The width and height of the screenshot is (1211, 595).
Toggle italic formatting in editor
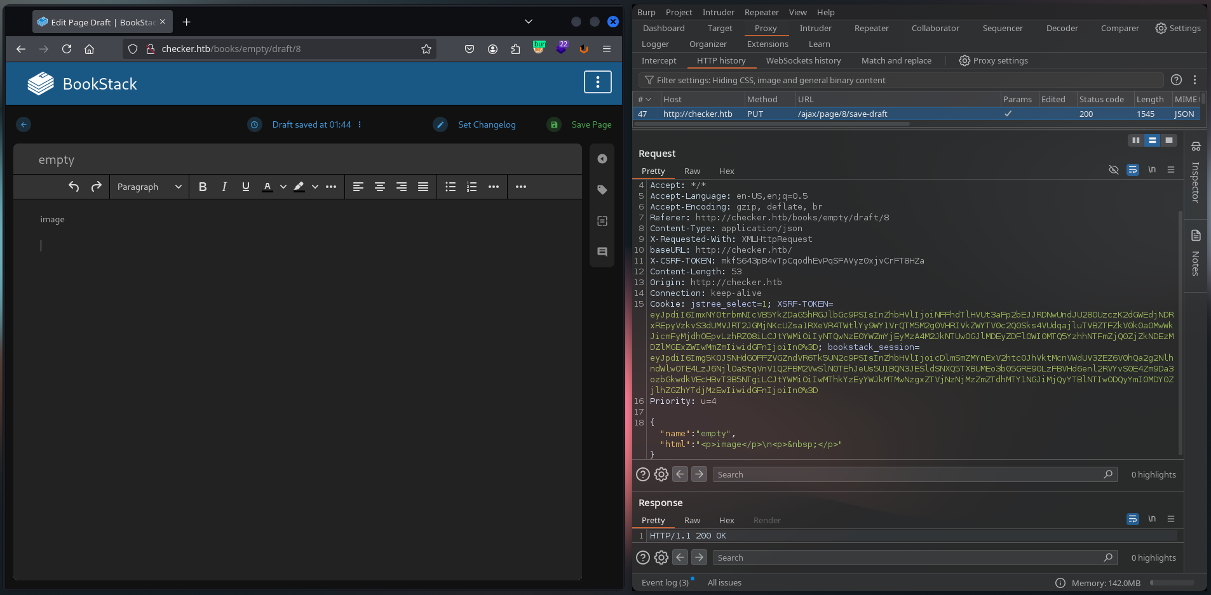[x=224, y=187]
